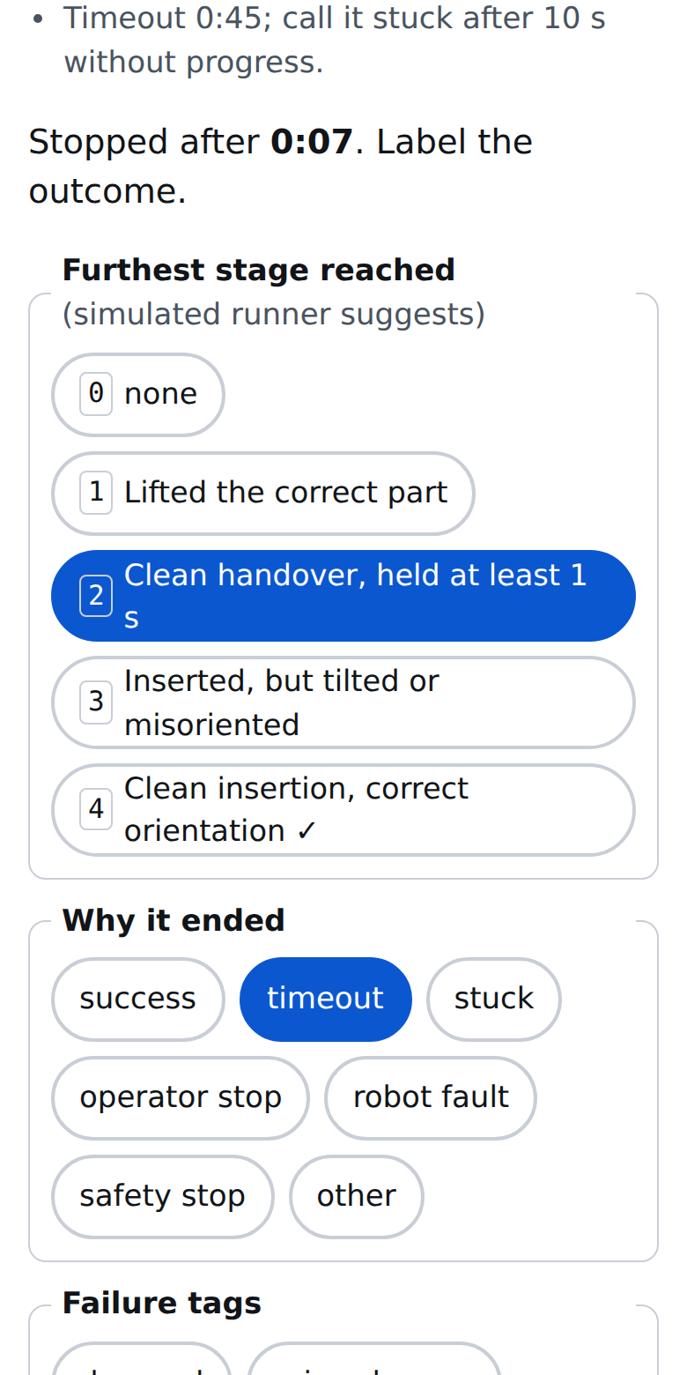
Task: Click the '4' shortcut key badge
Action: click(x=96, y=809)
